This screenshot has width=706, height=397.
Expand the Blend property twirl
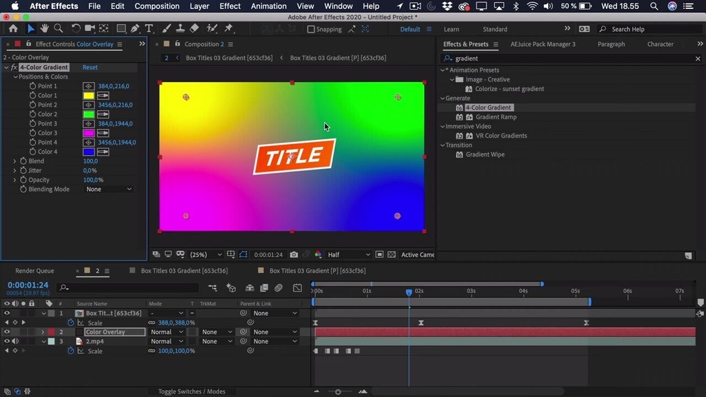coord(15,161)
